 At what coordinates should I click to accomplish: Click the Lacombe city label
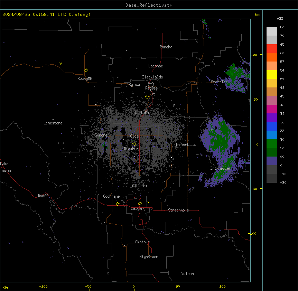156,66
